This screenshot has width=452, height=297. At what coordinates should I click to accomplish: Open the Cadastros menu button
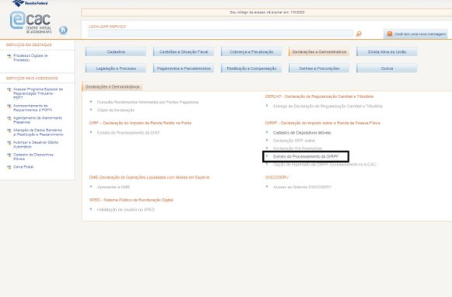click(116, 52)
